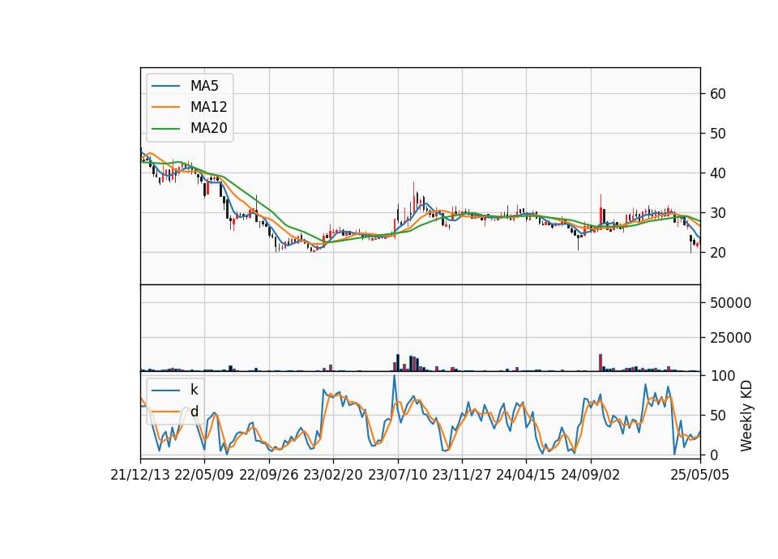
Task: Click the Weekly KD axis title
Action: 746,416
